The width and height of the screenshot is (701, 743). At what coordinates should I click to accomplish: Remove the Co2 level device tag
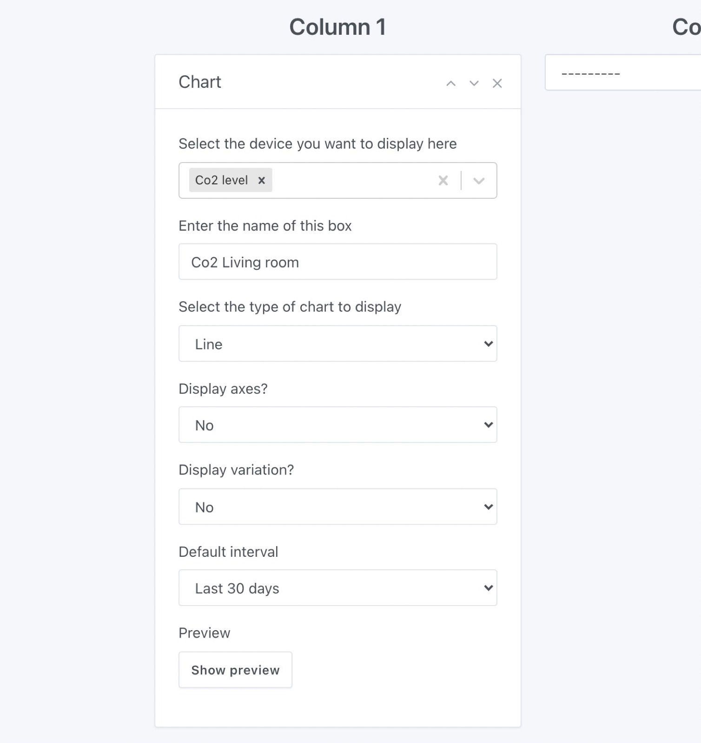[262, 180]
